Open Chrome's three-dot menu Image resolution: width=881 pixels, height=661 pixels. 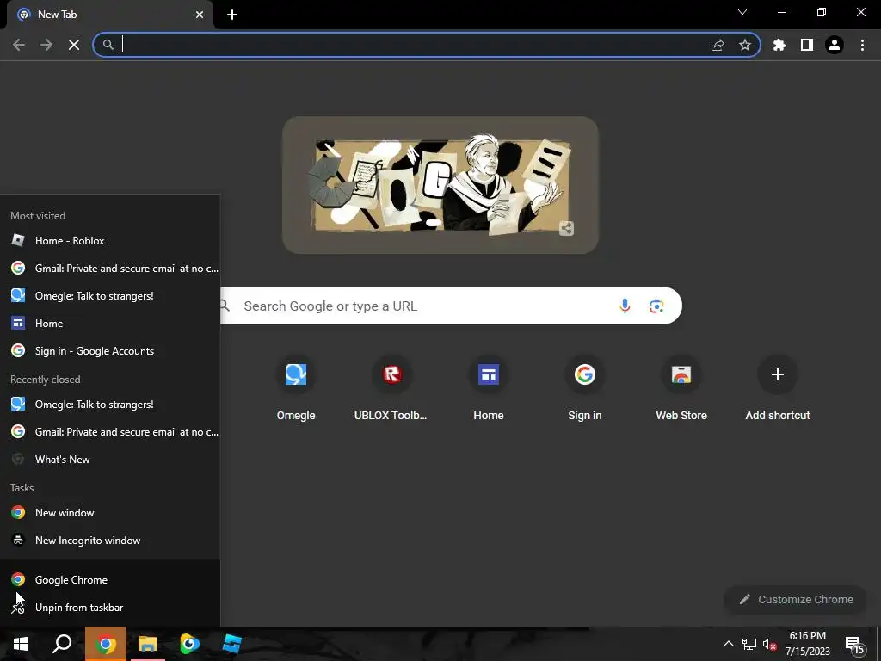pos(862,45)
